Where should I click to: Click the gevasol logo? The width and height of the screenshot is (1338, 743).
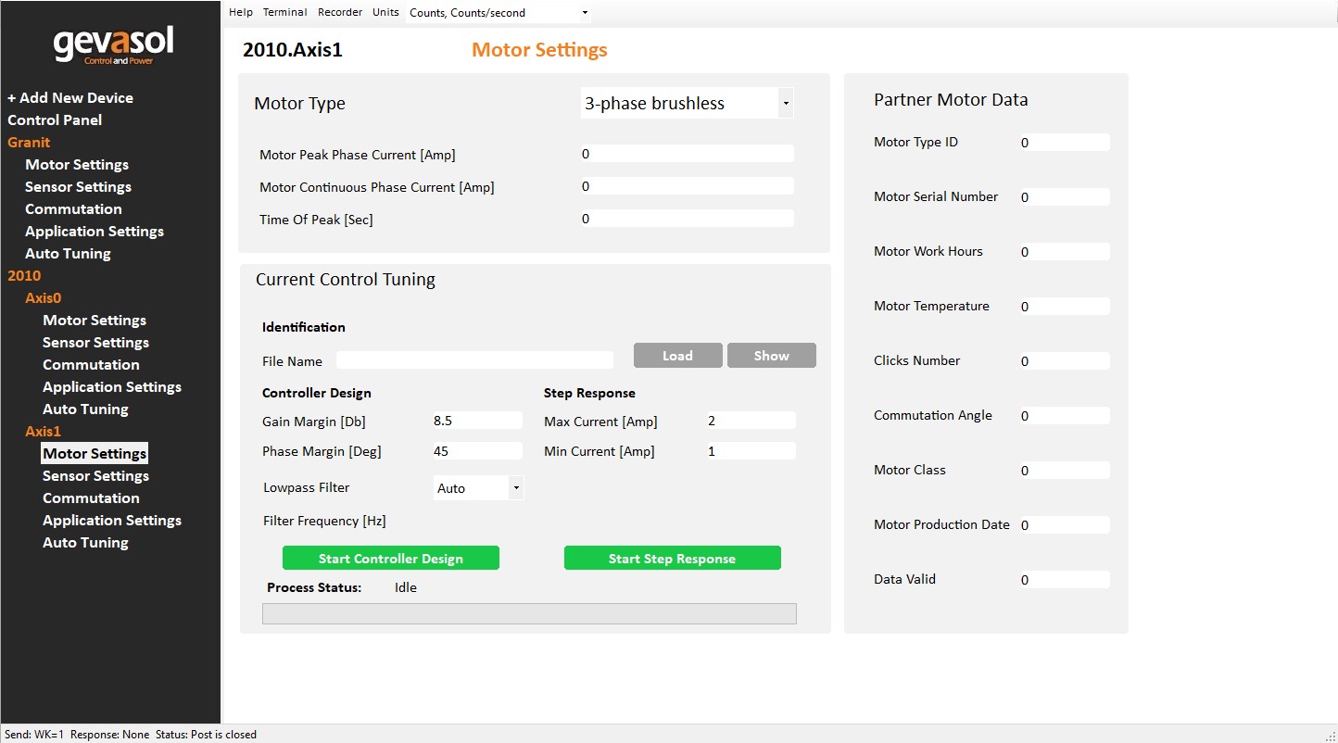(x=113, y=45)
